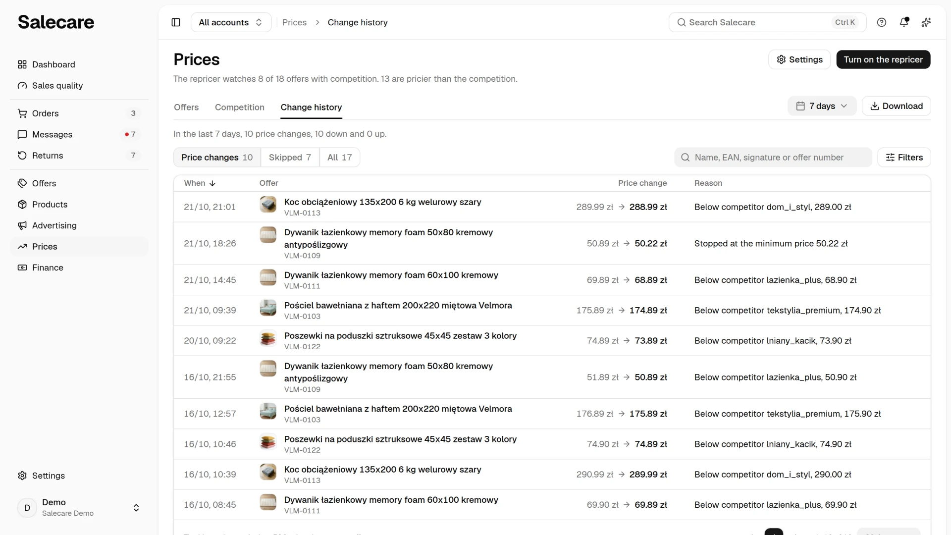Open notifications bell icon
Image resolution: width=951 pixels, height=535 pixels.
tap(904, 22)
